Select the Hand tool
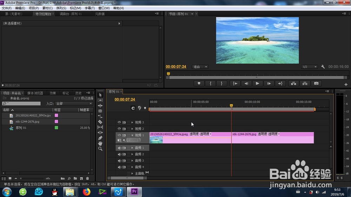351x197 pixels. coord(100,143)
